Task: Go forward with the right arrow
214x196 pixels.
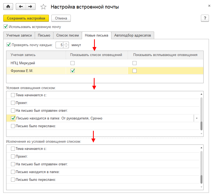Action: [x=30, y=7]
